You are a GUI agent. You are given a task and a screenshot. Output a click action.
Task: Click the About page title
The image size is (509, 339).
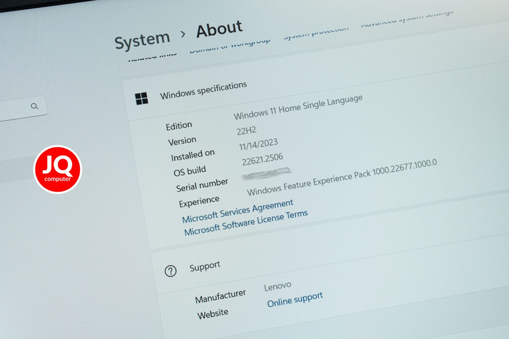[220, 29]
